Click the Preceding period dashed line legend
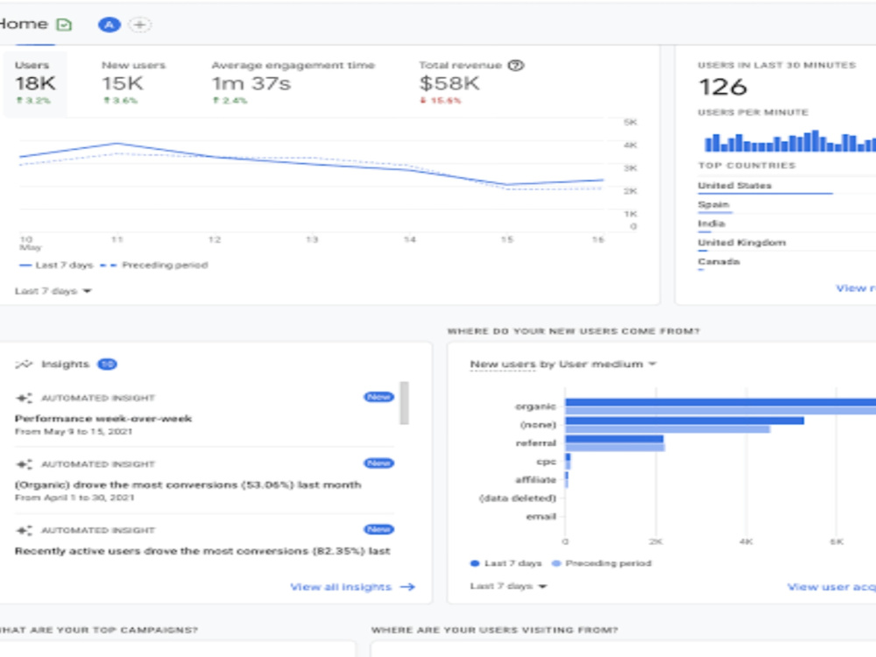 pos(153,265)
